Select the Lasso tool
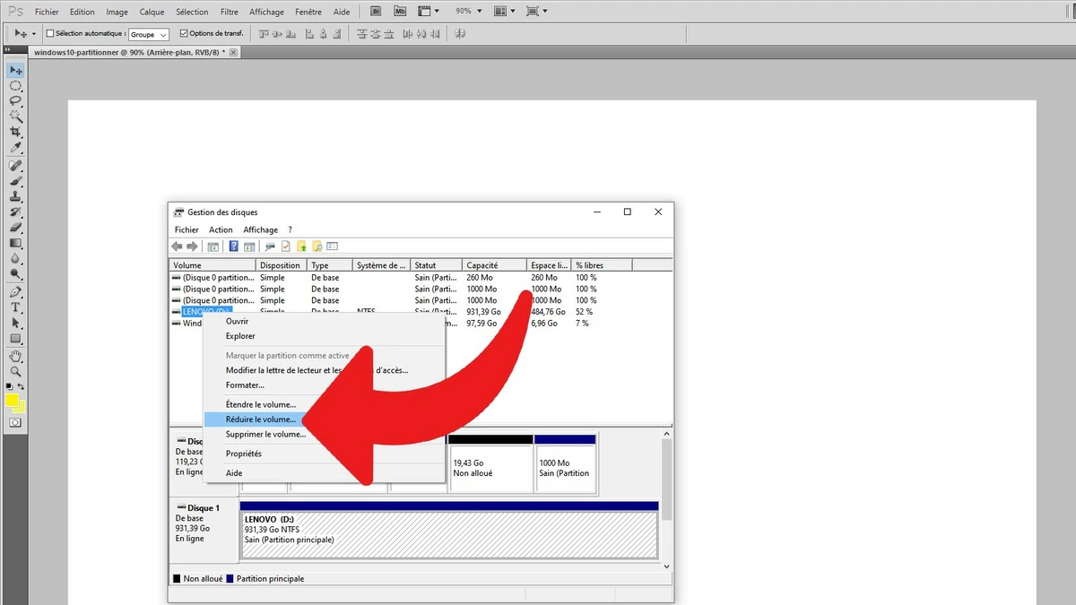The image size is (1076, 605). coord(15,101)
